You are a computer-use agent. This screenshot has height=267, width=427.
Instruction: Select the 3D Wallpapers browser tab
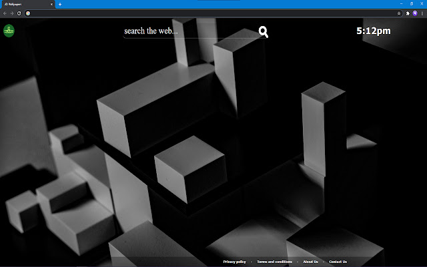[x=27, y=5]
